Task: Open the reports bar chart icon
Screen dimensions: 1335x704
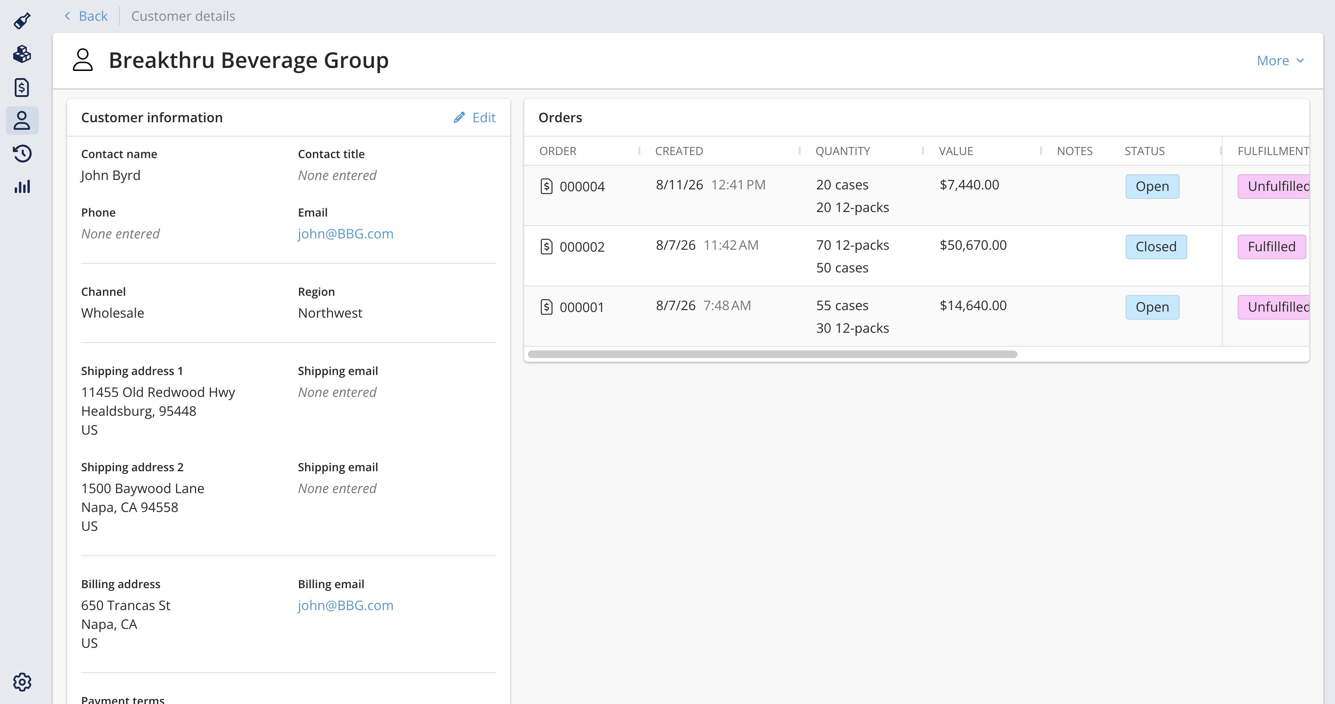Action: coord(22,187)
